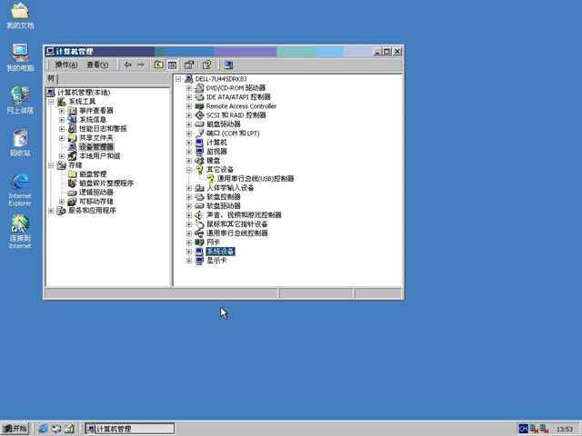Viewport: 582px width, 436px height.
Task: Click the Help toolbar icon
Action: (206, 64)
